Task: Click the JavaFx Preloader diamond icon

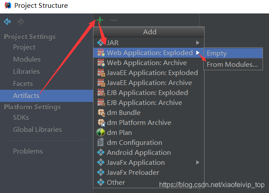Action: coord(101,172)
